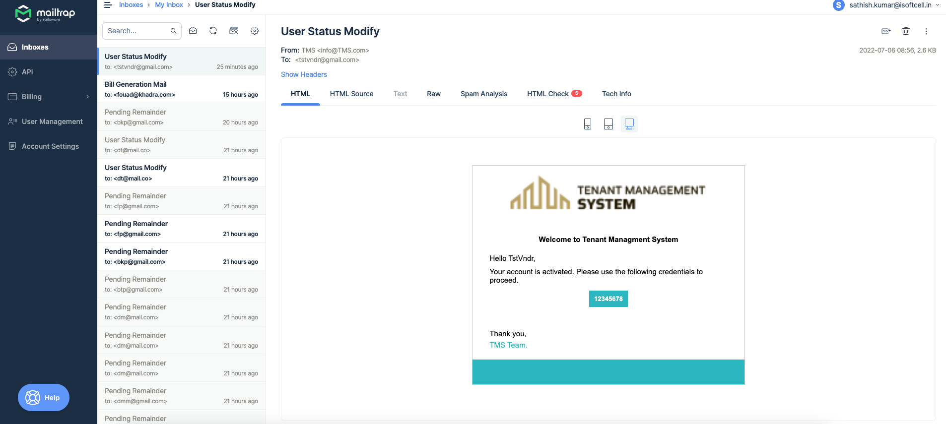The width and height of the screenshot is (946, 424).
Task: Delete this email with trash icon
Action: (x=906, y=31)
